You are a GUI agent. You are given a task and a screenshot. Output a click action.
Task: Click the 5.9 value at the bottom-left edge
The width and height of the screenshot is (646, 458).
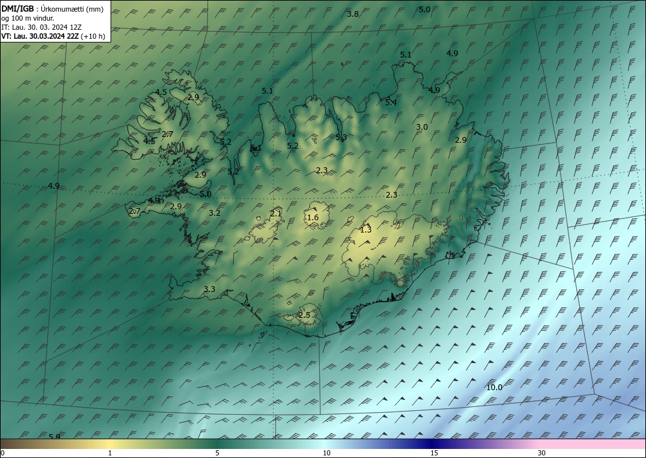click(54, 437)
